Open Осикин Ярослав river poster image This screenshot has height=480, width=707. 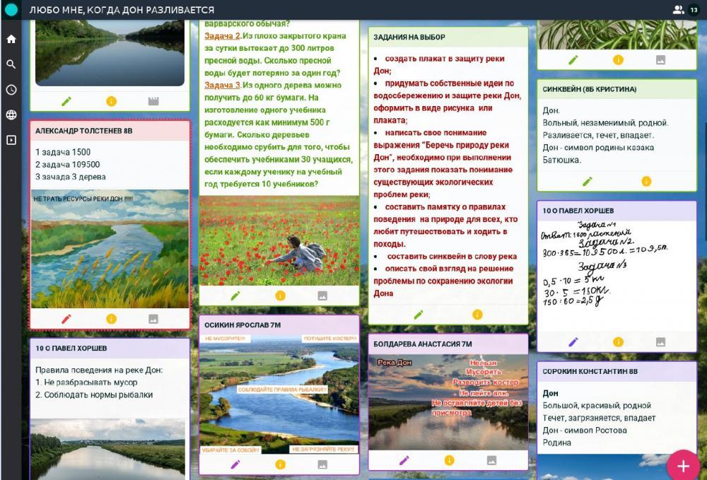point(279,394)
